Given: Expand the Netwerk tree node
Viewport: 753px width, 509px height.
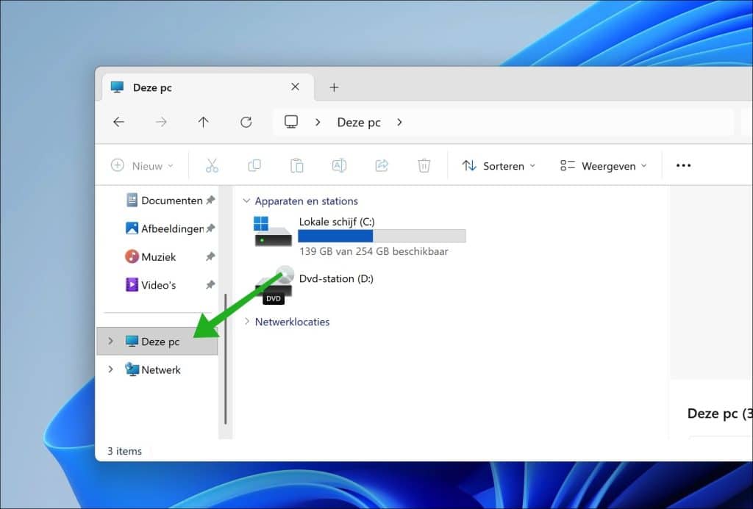Looking at the screenshot, I should [111, 369].
